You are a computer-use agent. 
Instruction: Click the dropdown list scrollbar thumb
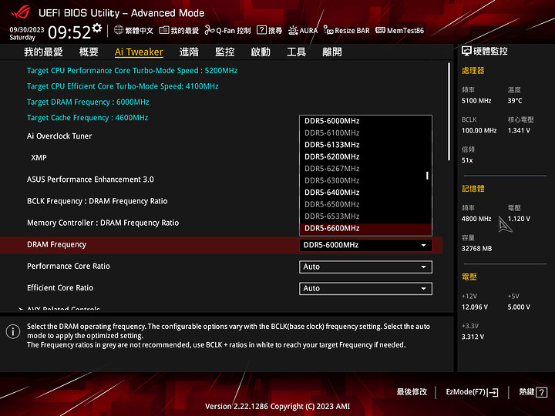pos(427,176)
